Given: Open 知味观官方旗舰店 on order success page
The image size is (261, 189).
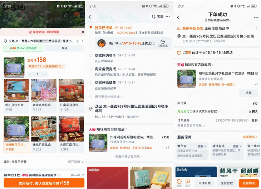Looking at the screenshot, I should [195, 65].
